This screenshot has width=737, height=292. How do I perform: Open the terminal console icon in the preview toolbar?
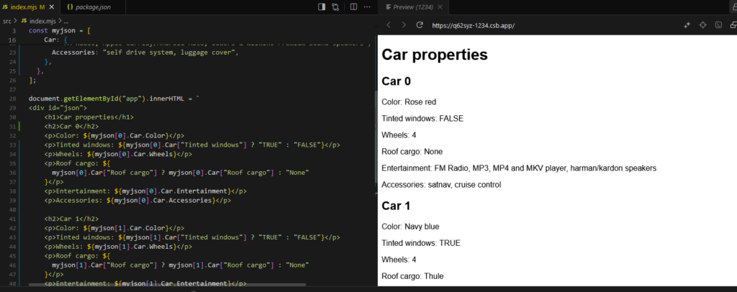coord(719,25)
